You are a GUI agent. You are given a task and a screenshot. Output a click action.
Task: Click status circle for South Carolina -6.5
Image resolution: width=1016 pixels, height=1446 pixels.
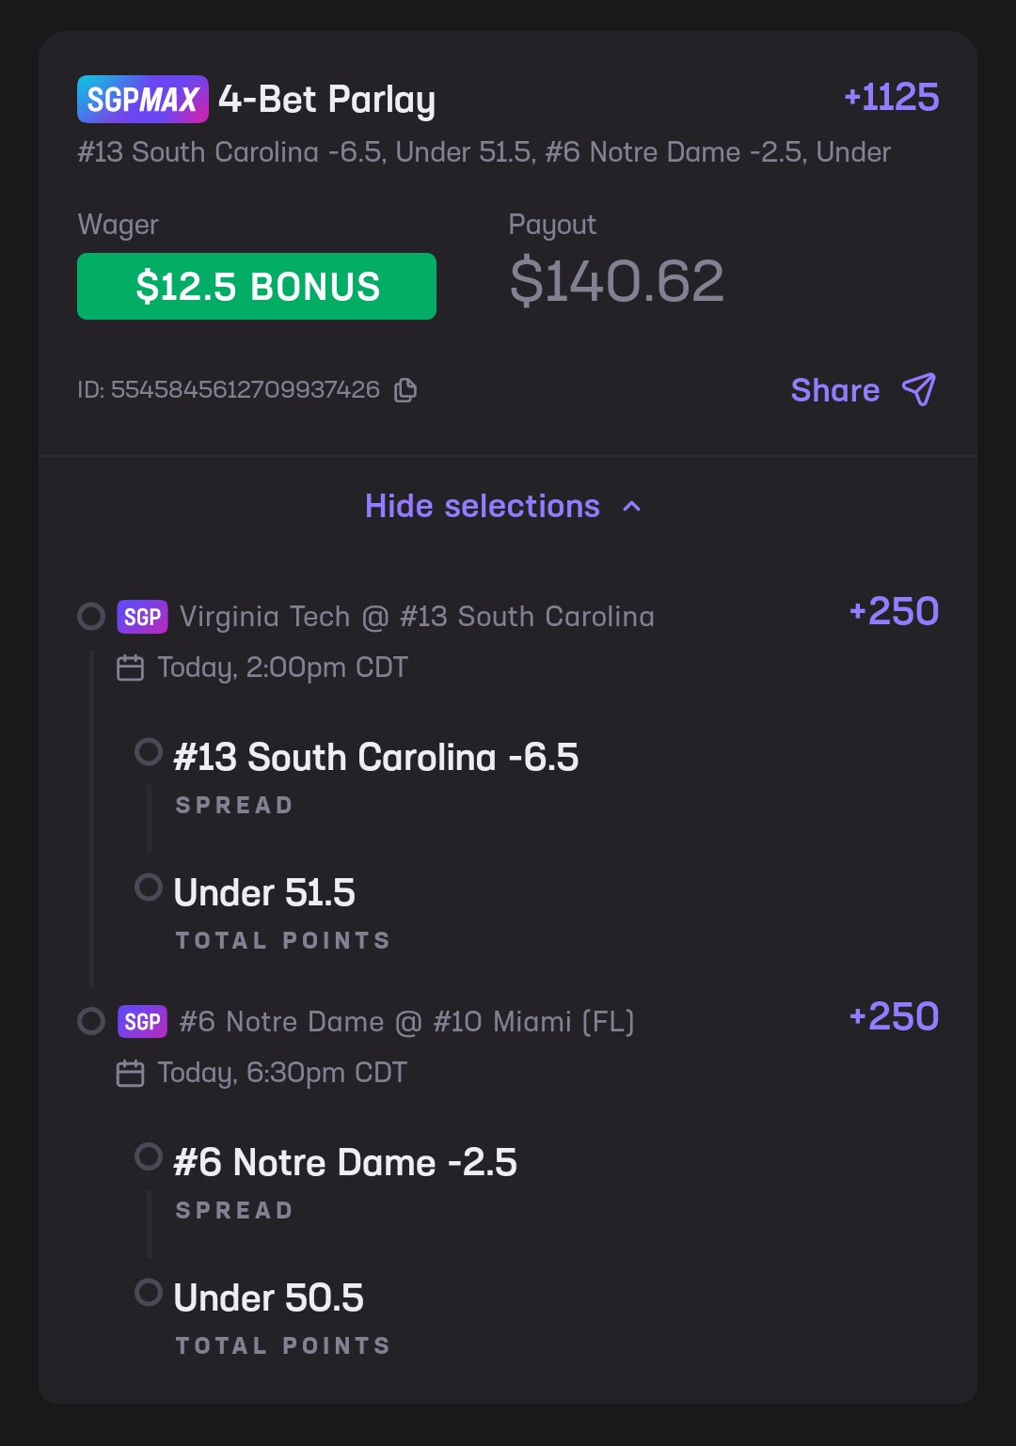click(149, 752)
